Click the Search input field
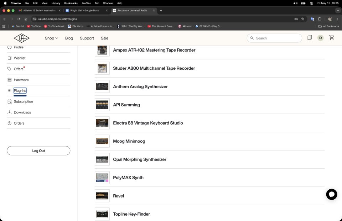This screenshot has height=221, width=342. 274,38
